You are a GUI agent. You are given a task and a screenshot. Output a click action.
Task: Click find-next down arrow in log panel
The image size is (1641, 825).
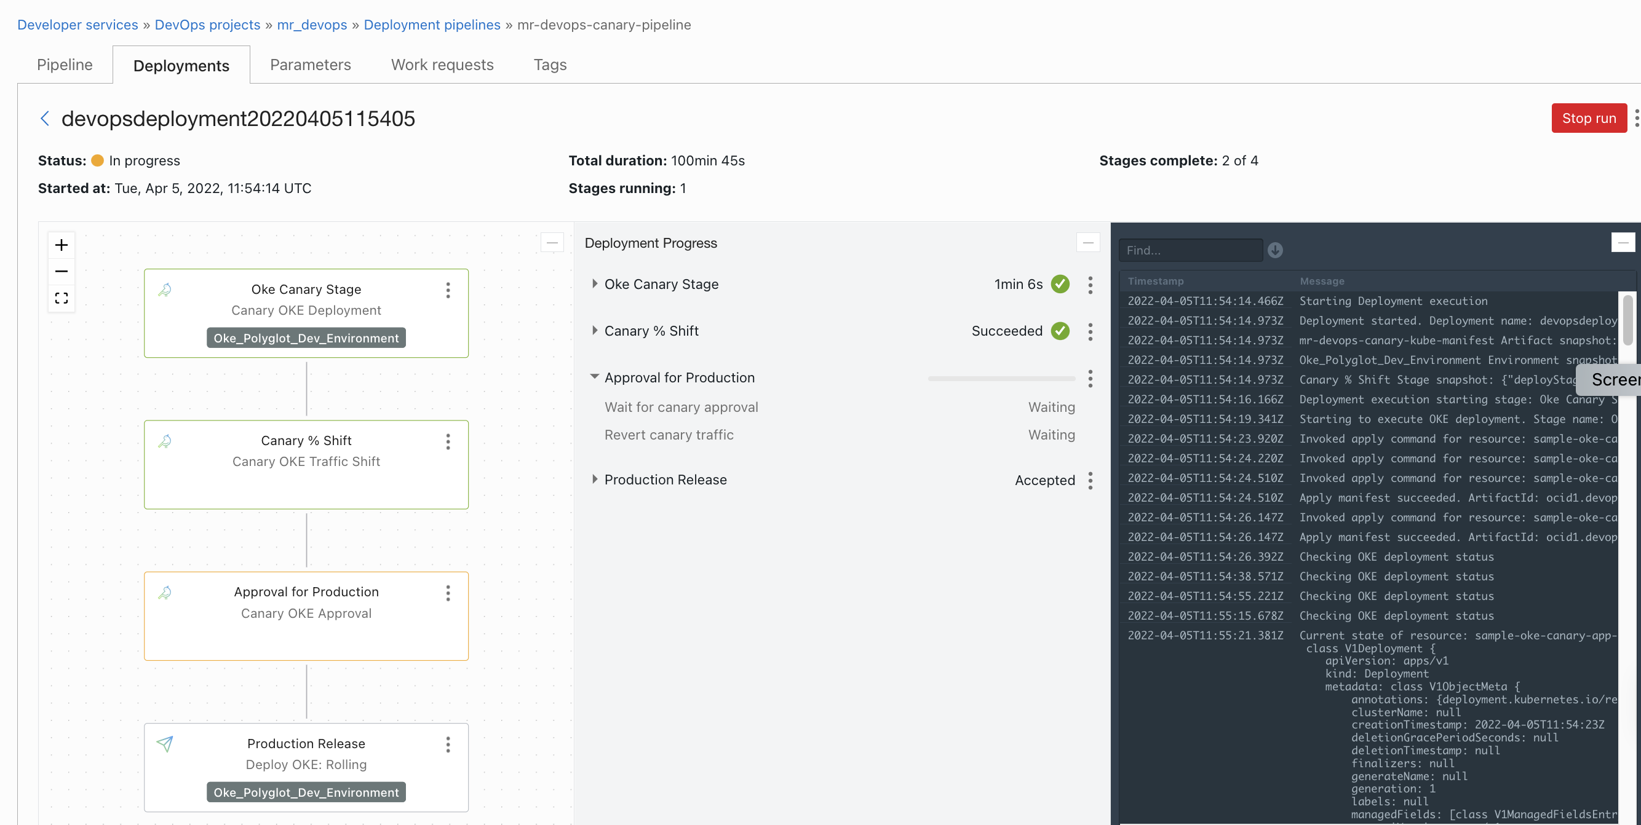click(x=1274, y=250)
